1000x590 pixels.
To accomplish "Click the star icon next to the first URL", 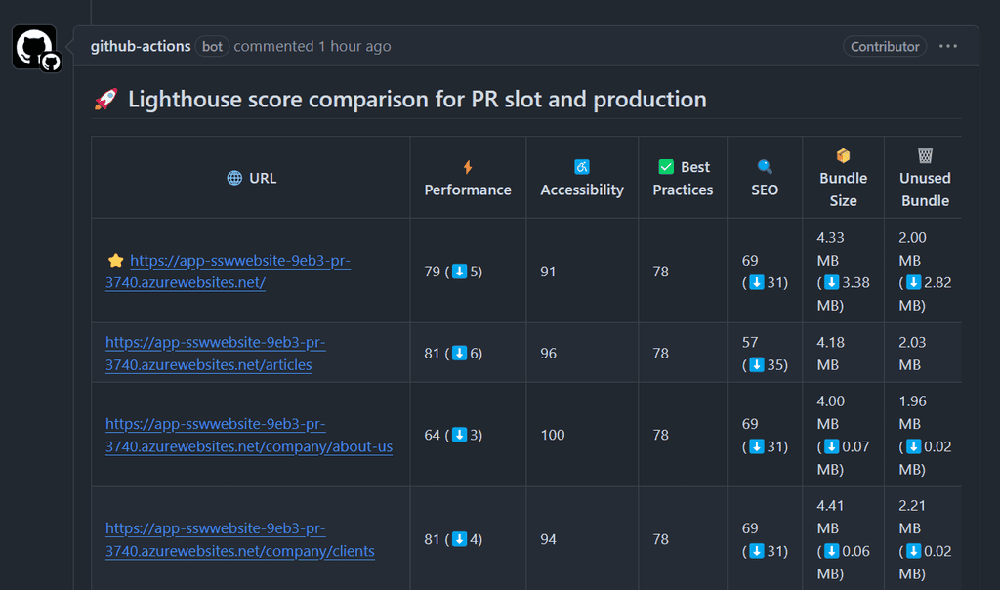I will 116,260.
